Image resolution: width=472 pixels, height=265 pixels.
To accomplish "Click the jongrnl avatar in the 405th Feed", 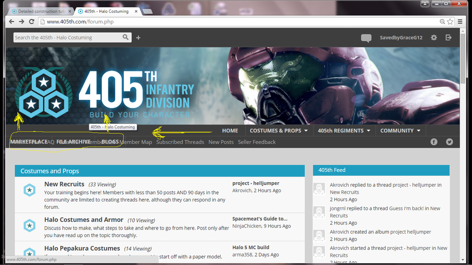I will tap(319, 212).
